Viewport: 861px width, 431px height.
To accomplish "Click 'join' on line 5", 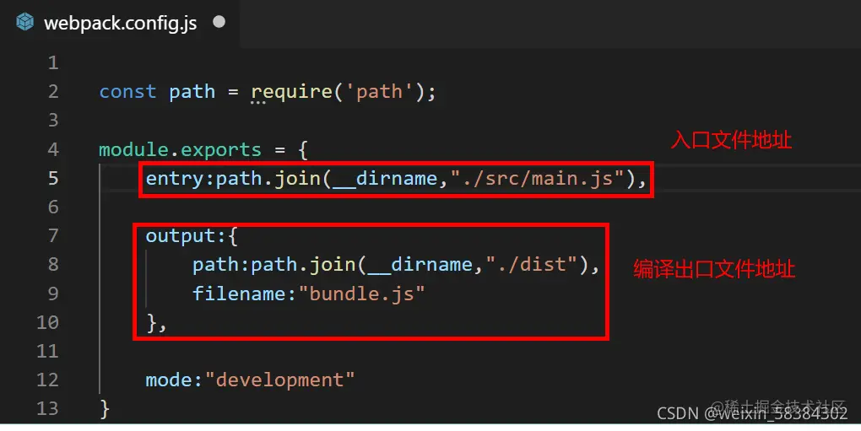I will [x=297, y=178].
